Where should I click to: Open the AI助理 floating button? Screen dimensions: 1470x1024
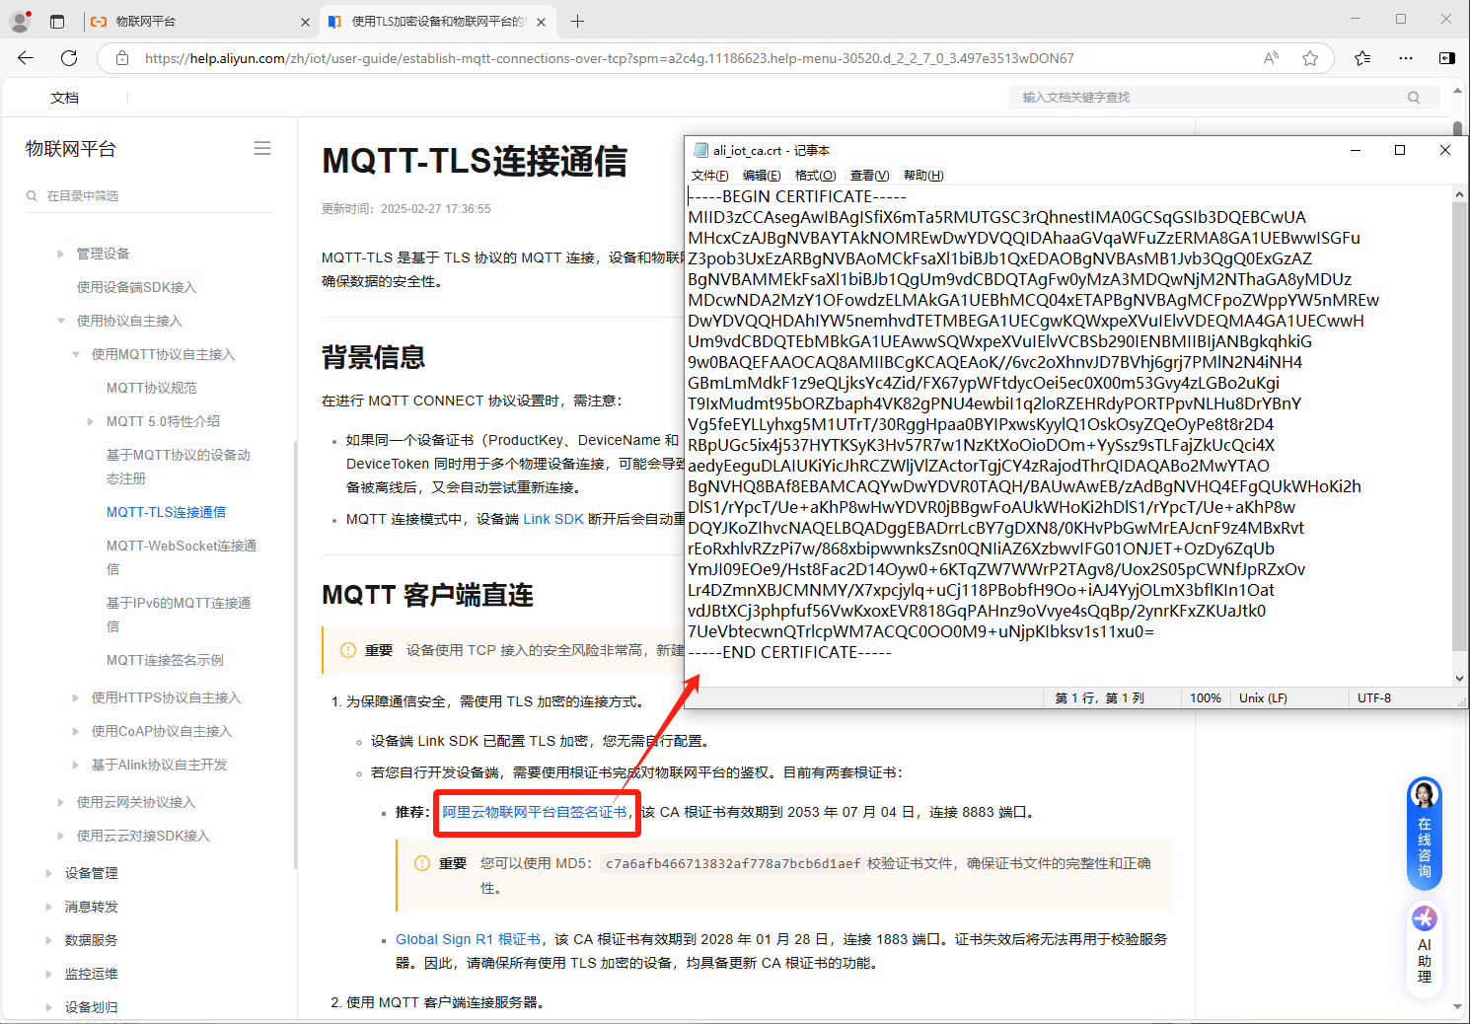[1425, 949]
